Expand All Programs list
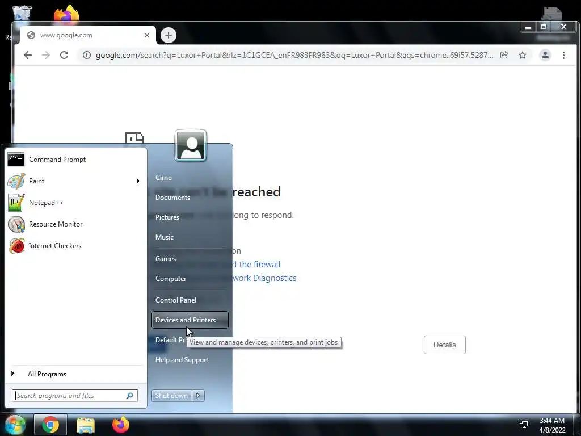This screenshot has width=581, height=436. pos(75,374)
